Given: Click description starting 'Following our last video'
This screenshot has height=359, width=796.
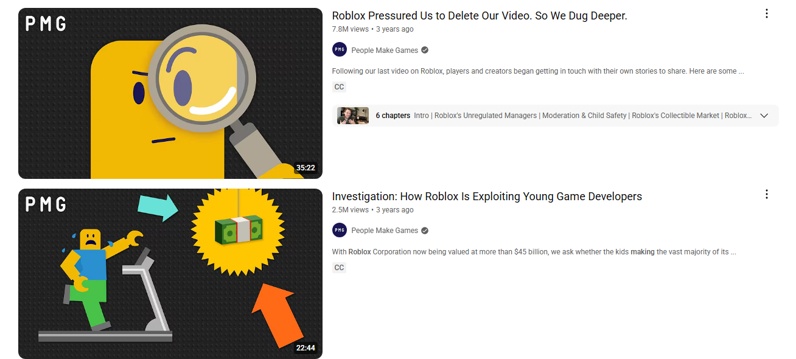Looking at the screenshot, I should 538,71.
